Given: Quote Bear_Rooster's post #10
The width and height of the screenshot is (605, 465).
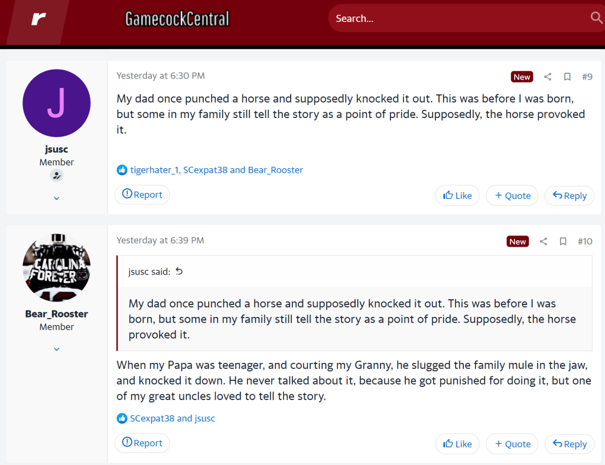Looking at the screenshot, I should point(512,444).
